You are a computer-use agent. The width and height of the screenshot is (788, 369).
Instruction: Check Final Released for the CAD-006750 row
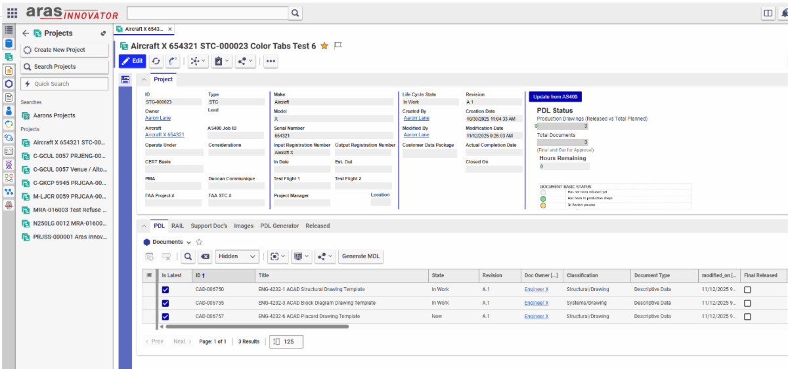pyautogui.click(x=747, y=289)
